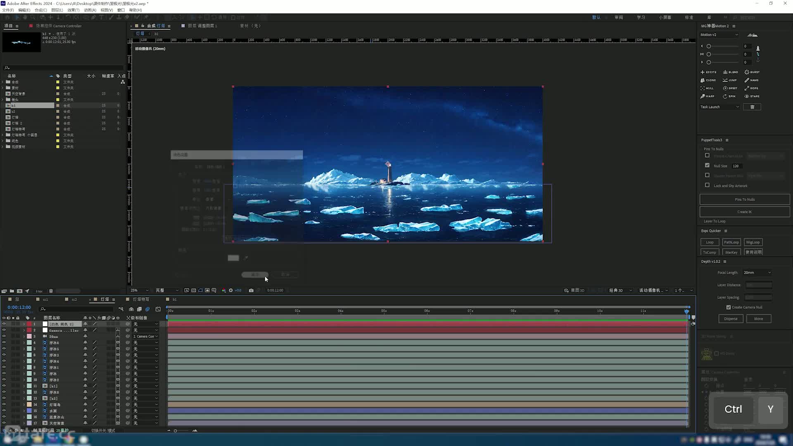Click the label color swatch of layer 15
The width and height of the screenshot is (793, 446).
pos(29,411)
